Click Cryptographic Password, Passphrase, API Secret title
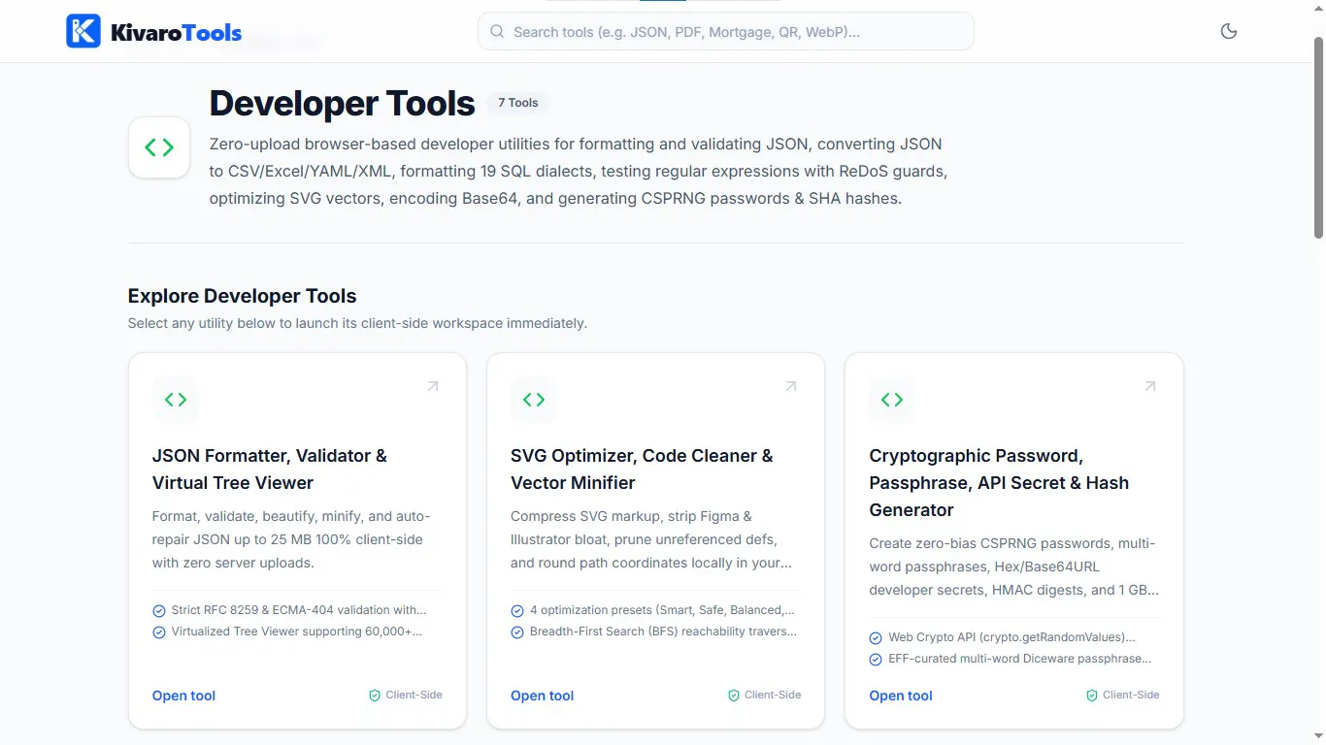The width and height of the screenshot is (1326, 745). (999, 483)
